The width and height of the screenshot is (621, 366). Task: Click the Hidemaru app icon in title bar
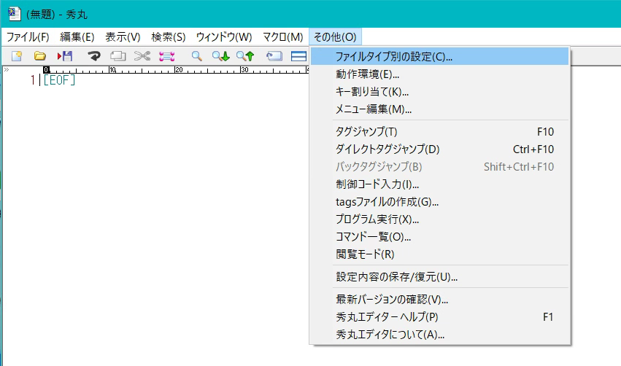click(x=15, y=14)
